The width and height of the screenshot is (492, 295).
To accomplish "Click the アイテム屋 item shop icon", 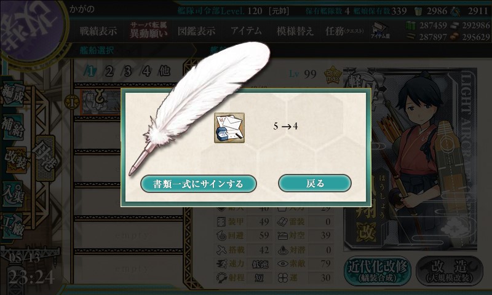I will click(x=380, y=30).
